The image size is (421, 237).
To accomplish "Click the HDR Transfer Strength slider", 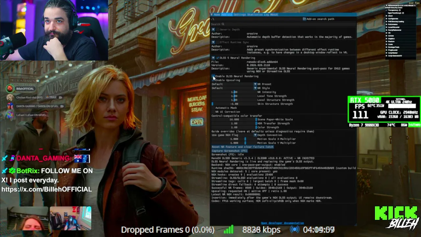I will coord(234,123).
